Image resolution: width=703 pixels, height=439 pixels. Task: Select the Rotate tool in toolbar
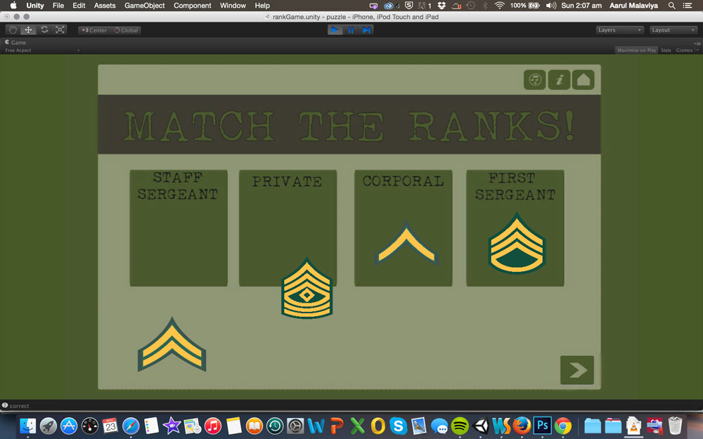tap(44, 30)
